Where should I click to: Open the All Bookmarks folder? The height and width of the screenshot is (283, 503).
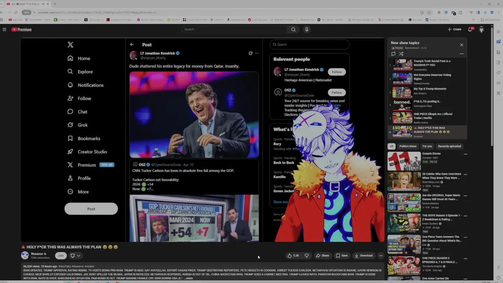(490, 20)
